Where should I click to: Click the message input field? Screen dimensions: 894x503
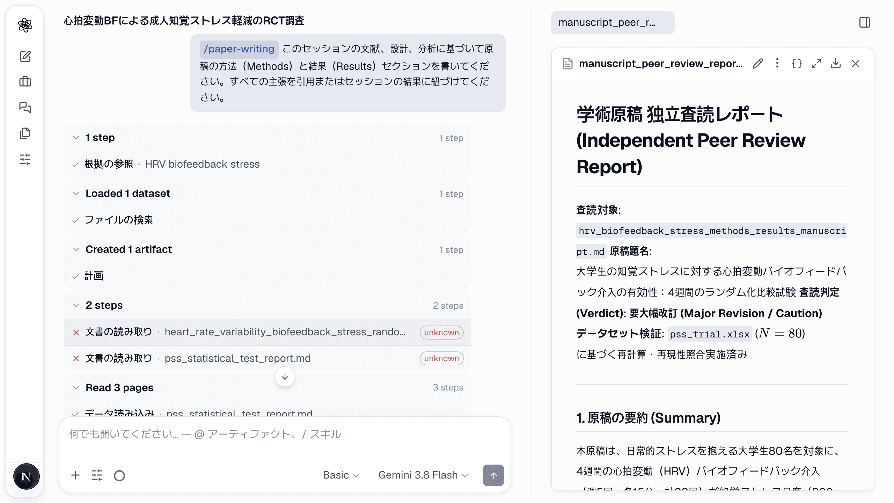[285, 434]
